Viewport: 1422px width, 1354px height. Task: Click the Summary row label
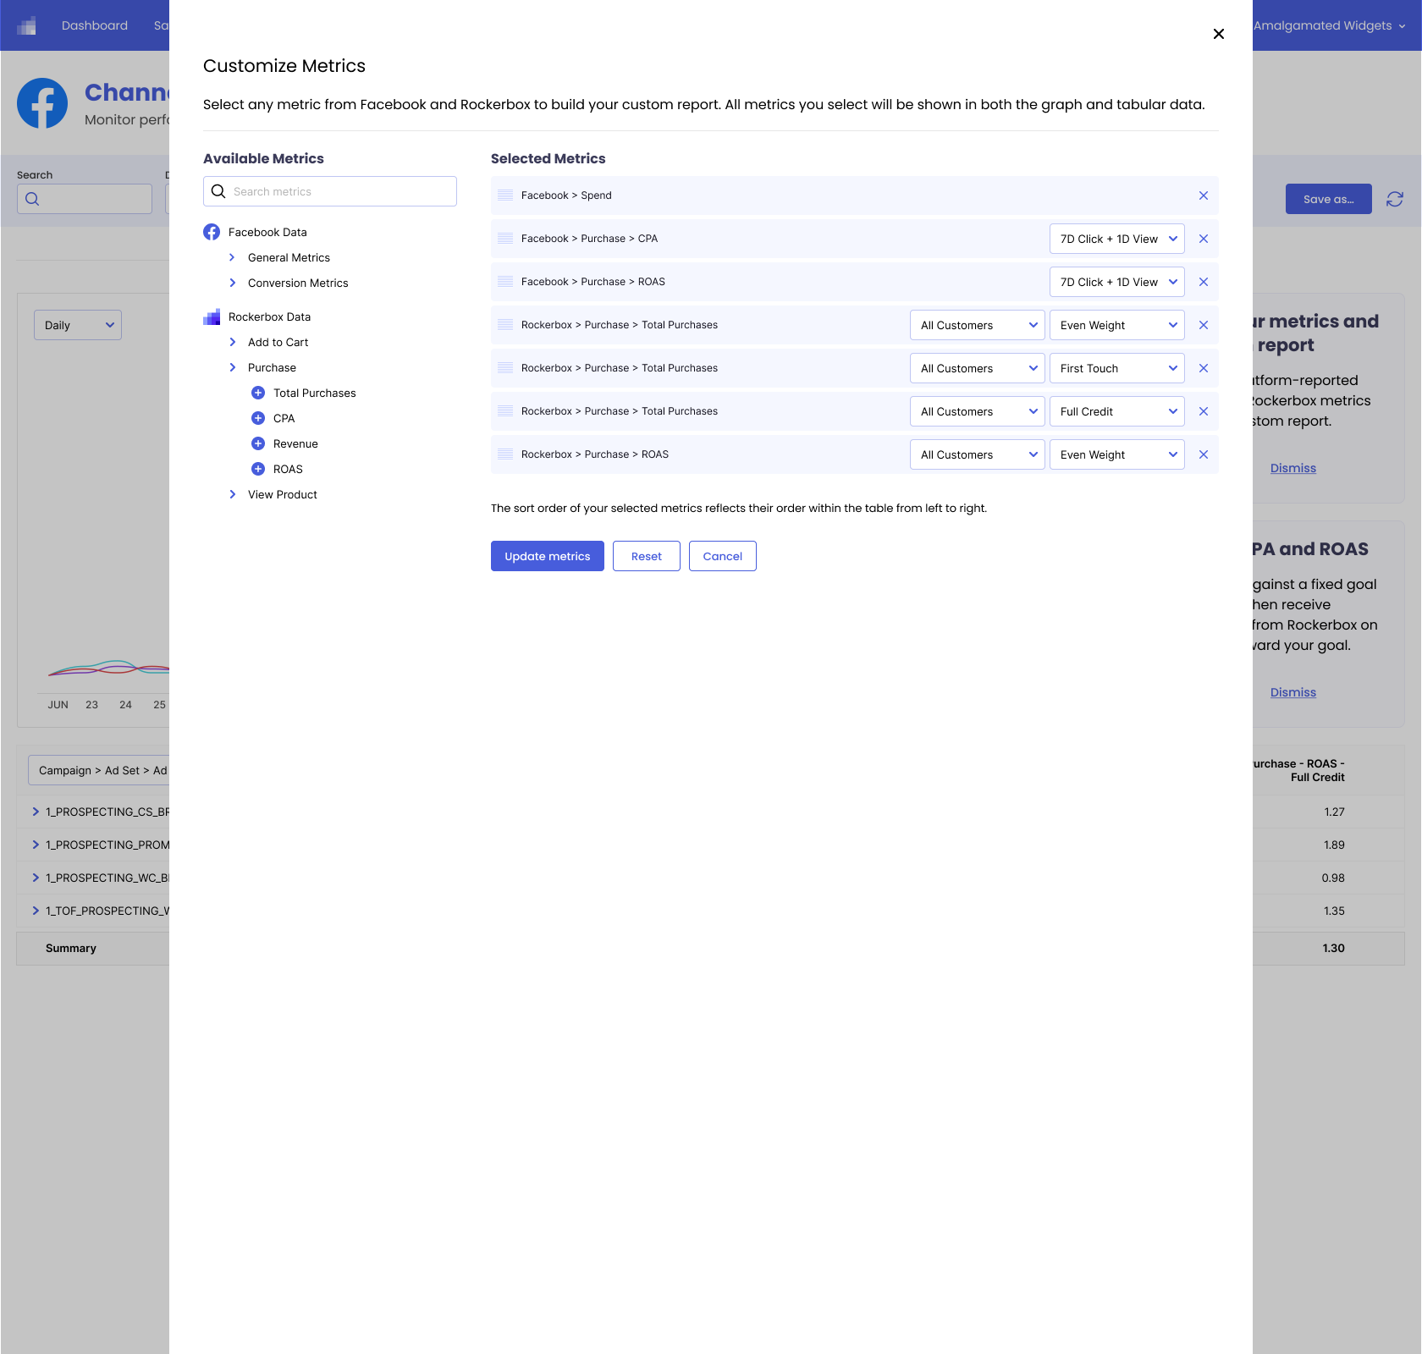(x=71, y=948)
